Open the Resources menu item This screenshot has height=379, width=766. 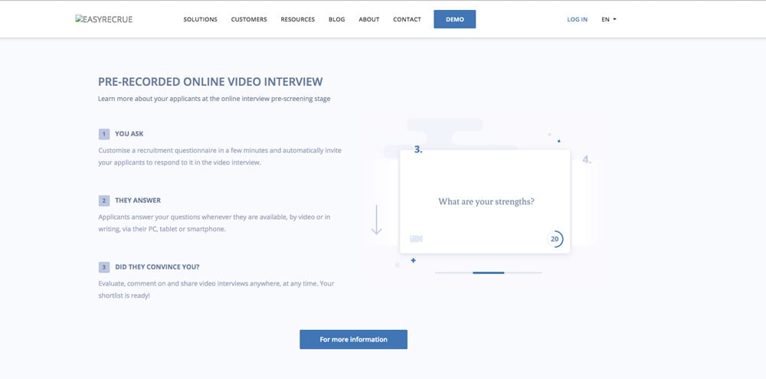297,20
